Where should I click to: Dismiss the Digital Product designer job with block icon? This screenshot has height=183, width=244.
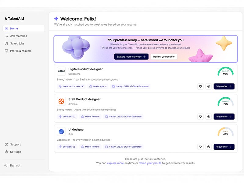click(209, 86)
